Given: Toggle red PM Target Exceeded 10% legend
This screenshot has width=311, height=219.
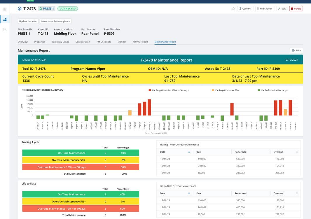Looking at the screenshot, I should pos(169,90).
